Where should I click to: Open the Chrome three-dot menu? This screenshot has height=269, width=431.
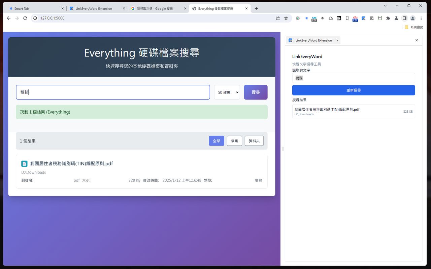coord(421,18)
